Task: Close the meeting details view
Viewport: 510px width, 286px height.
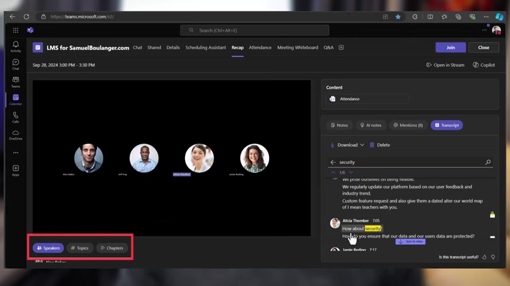Action: [x=484, y=48]
